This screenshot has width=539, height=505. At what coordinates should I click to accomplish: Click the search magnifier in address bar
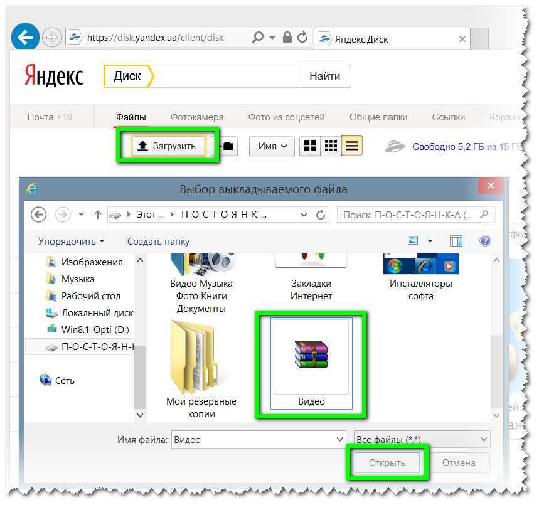[257, 37]
